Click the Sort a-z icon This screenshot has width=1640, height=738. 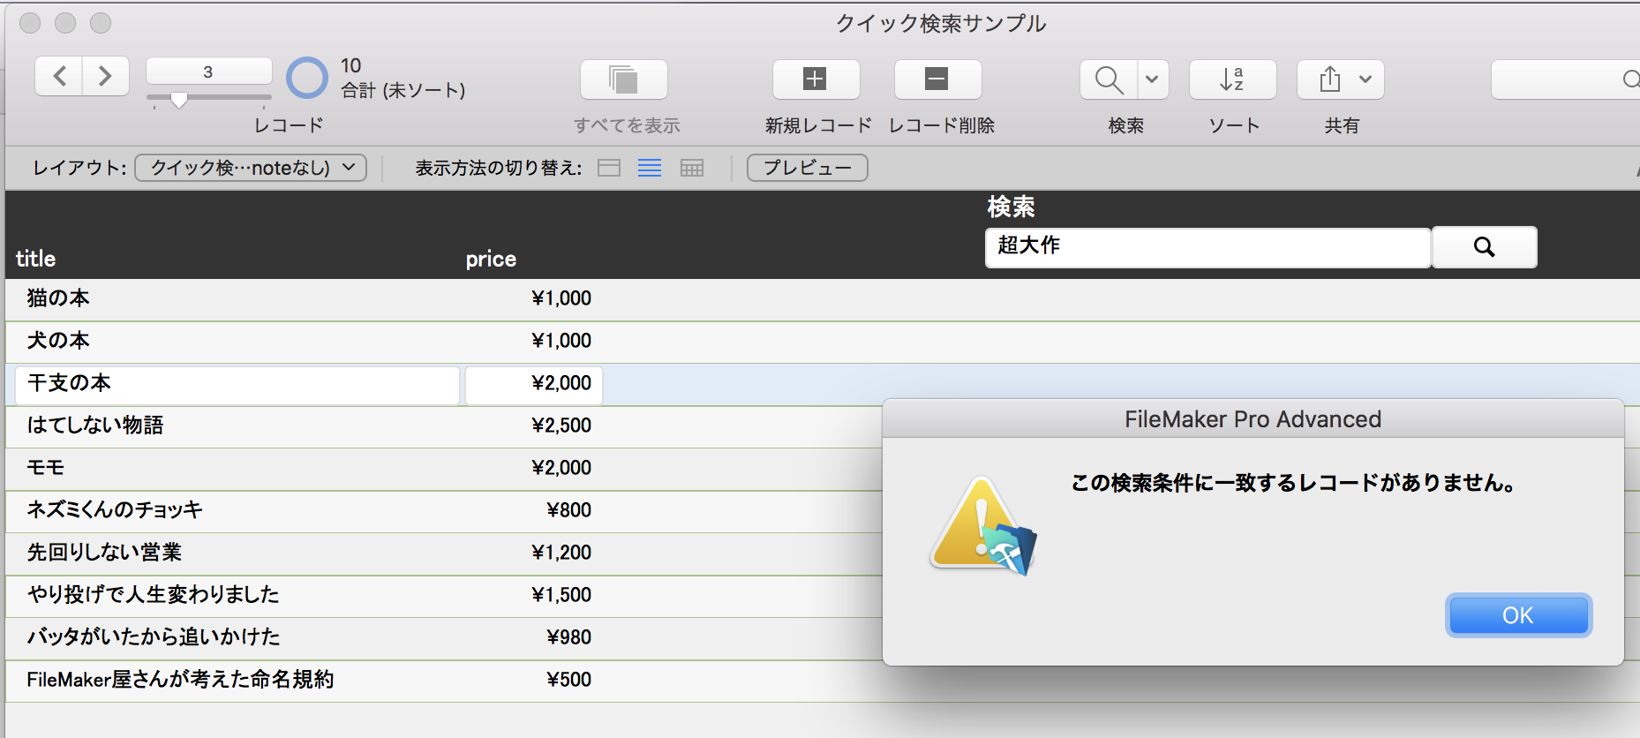coord(1232,79)
